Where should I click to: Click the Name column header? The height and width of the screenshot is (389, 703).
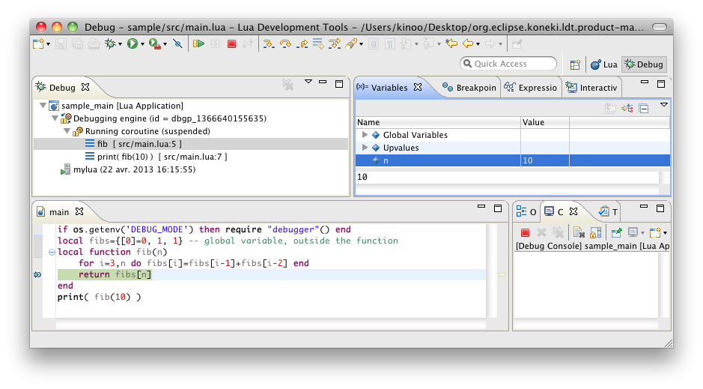[438, 122]
